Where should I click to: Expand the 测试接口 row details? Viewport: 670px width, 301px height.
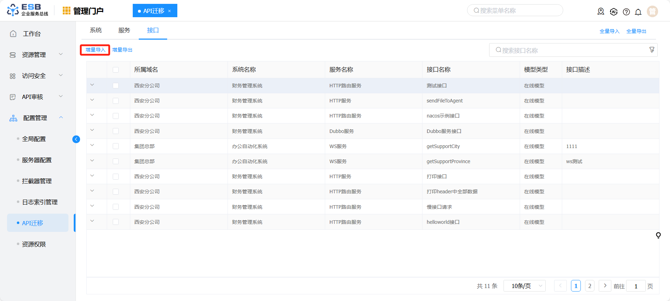pyautogui.click(x=92, y=85)
